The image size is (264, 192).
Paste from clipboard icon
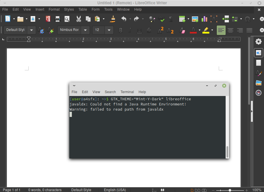pyautogui.click(x=97, y=19)
